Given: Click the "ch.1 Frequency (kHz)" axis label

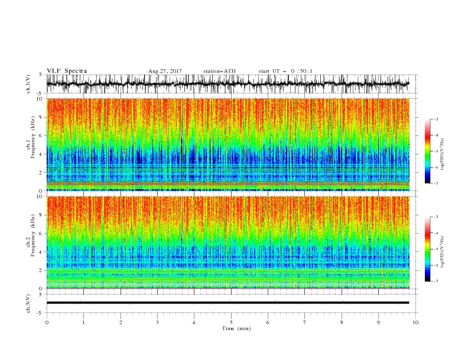Looking at the screenshot, I should tap(31, 137).
